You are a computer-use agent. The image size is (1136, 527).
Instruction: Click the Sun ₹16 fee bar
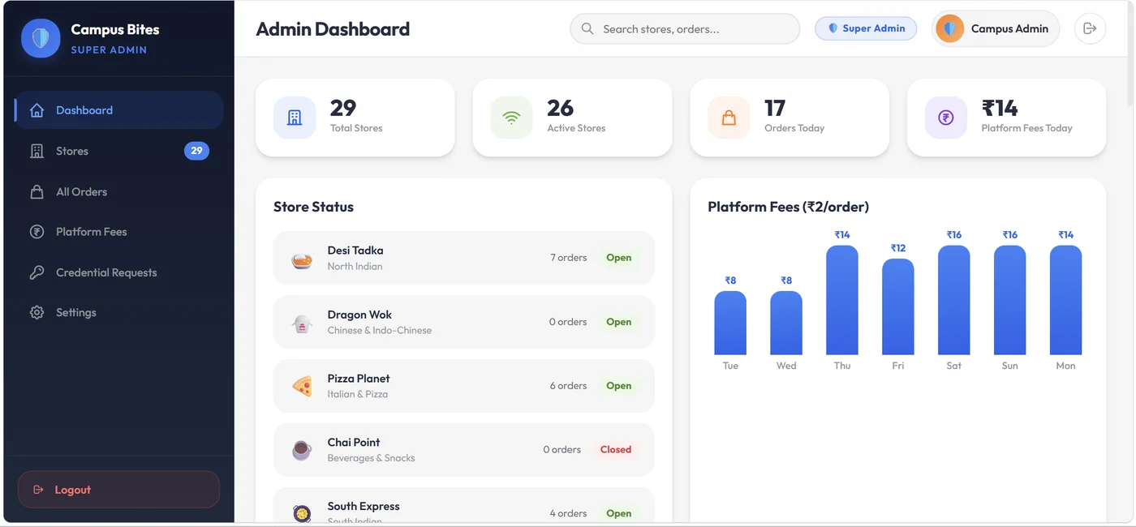pos(1010,300)
